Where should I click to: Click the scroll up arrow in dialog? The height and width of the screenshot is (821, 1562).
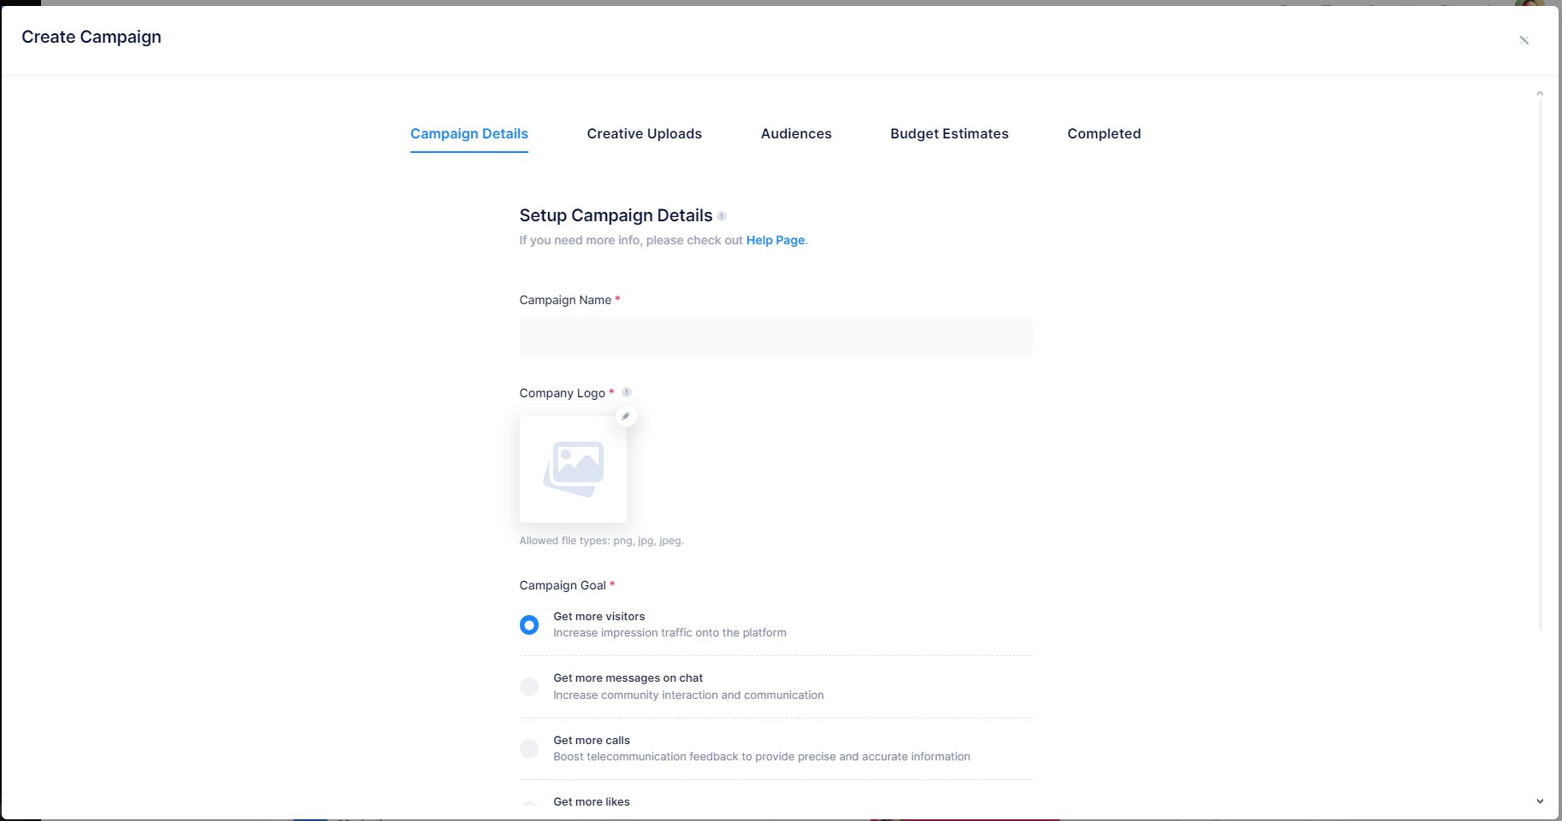[x=1540, y=94]
